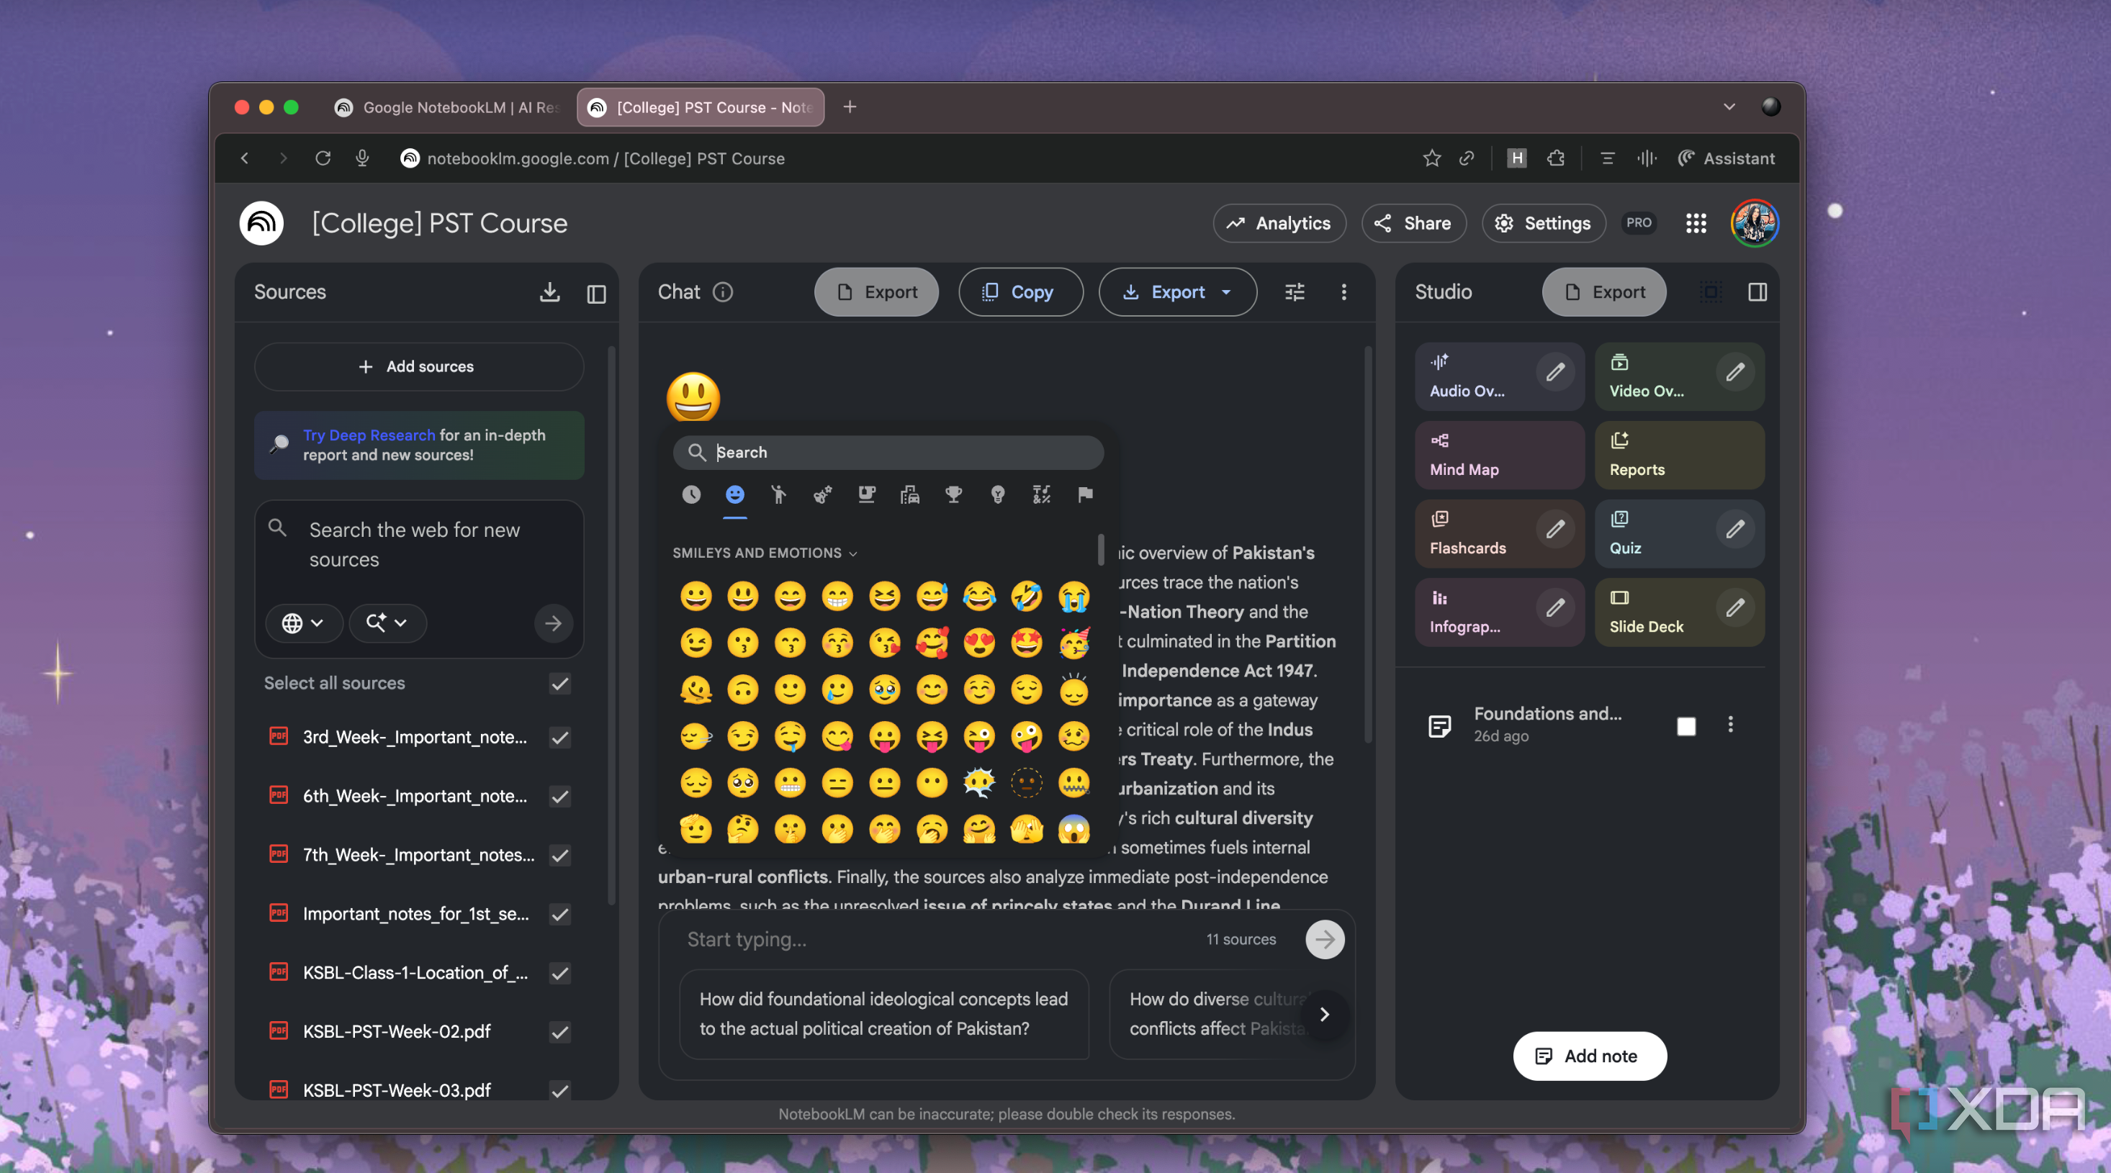Screen dimensions: 2111x1173
Task: Show recently used emoji category
Action: 691,494
